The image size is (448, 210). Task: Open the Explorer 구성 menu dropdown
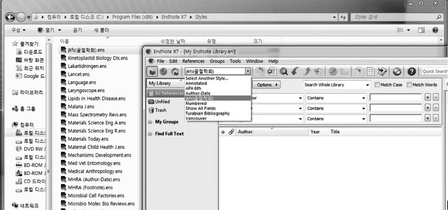pos(18,30)
